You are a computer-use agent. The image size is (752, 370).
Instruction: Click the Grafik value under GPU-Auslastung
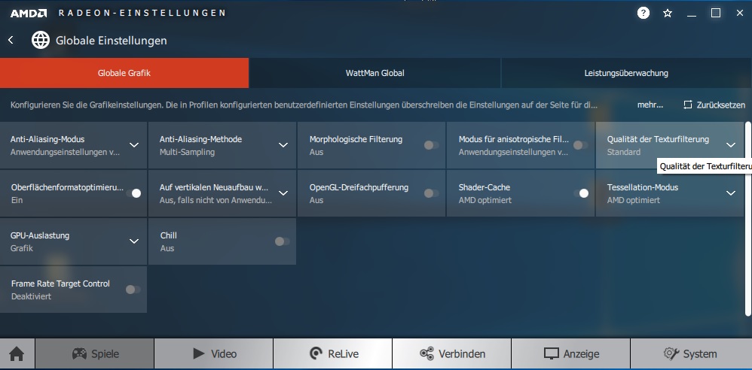click(x=22, y=248)
